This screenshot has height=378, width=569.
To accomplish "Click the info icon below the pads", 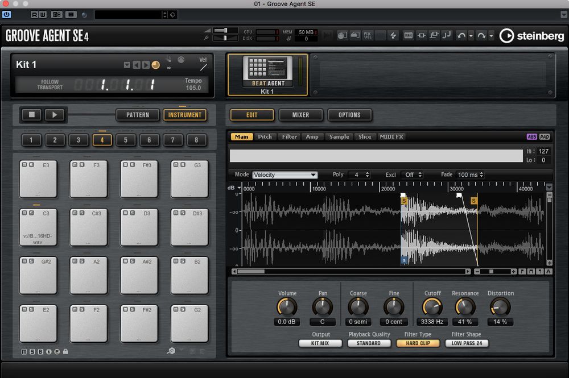I will [48, 351].
